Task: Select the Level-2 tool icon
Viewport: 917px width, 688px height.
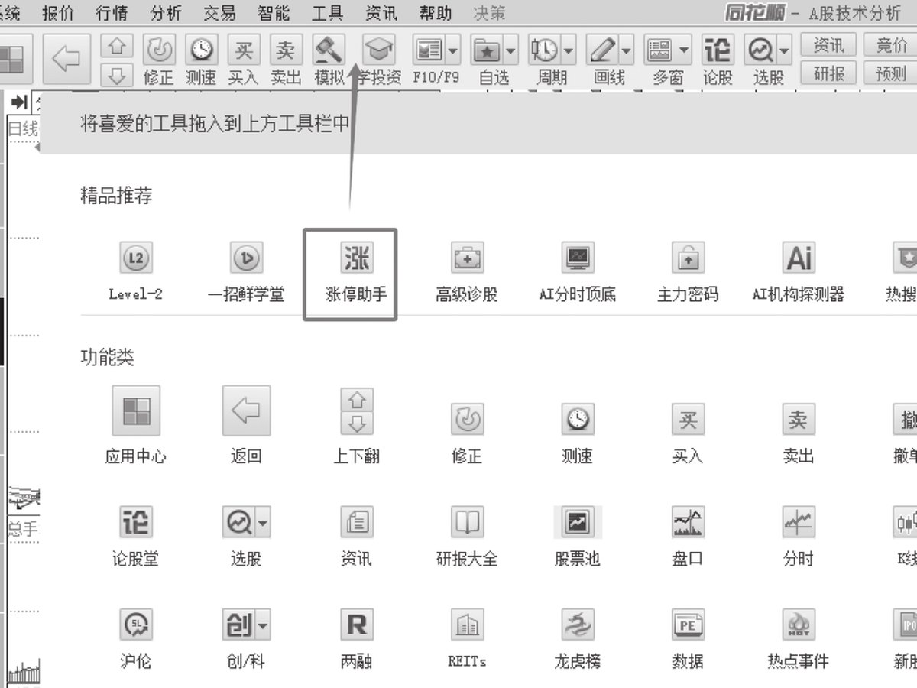Action: pyautogui.click(x=136, y=259)
